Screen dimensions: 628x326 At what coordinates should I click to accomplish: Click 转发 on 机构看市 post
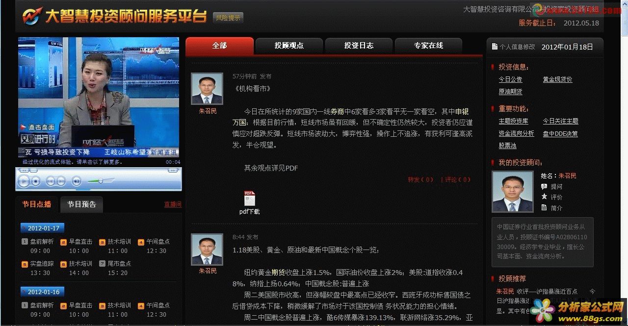click(x=421, y=180)
